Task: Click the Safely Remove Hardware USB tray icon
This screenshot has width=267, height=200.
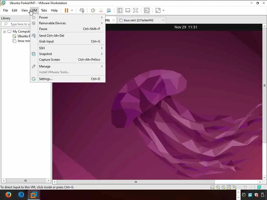Action: click(263, 195)
